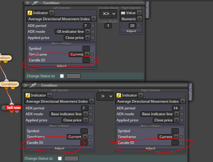This screenshot has height=162, width=213.
Task: Enable top Change Status to checkbox
Action: coord(62,76)
